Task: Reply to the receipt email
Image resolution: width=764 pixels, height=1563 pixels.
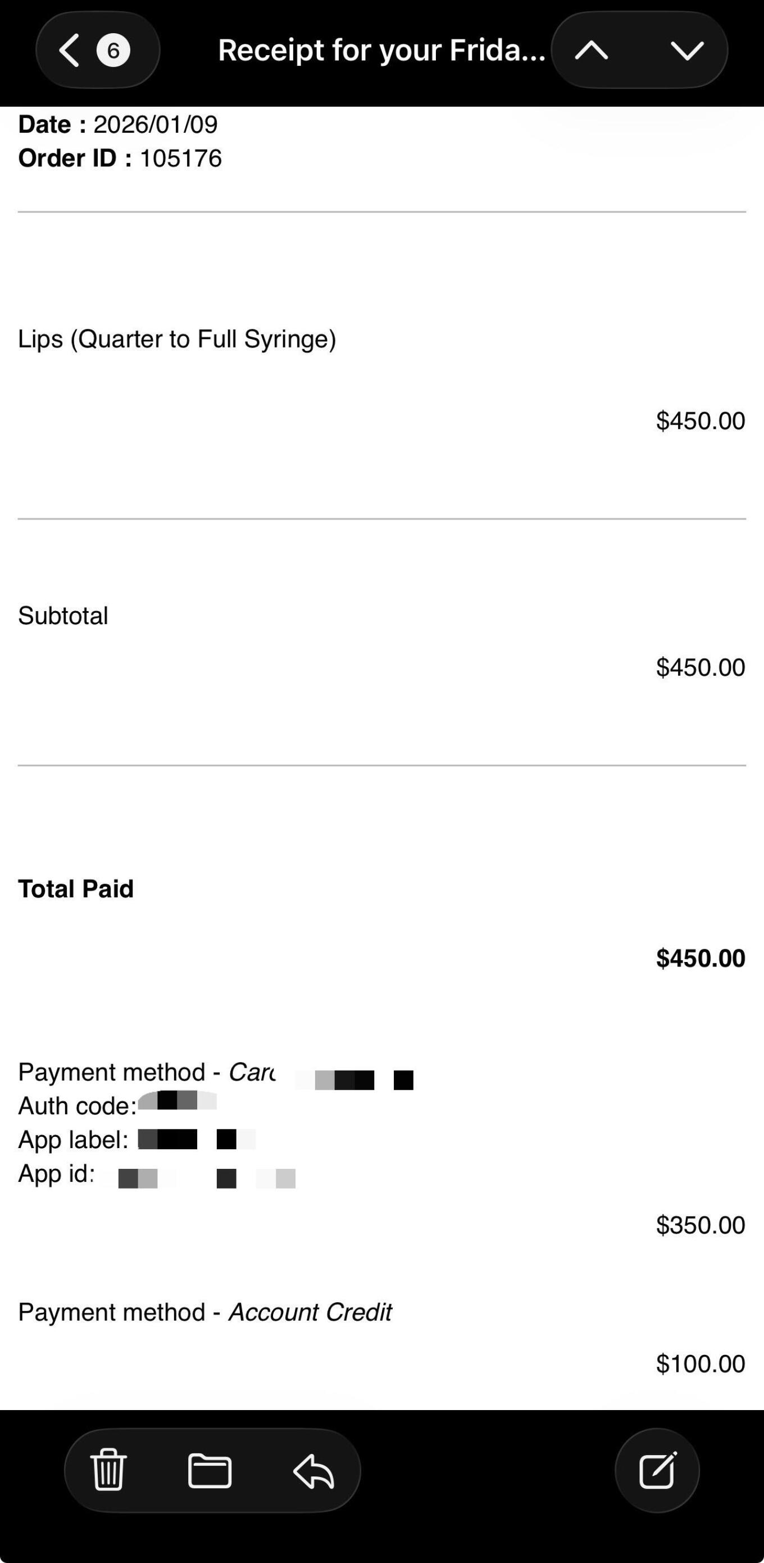Action: click(313, 1470)
